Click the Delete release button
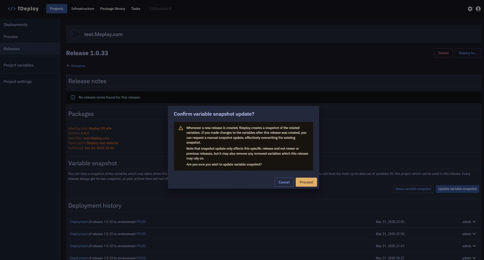484x260 pixels. coord(443,53)
